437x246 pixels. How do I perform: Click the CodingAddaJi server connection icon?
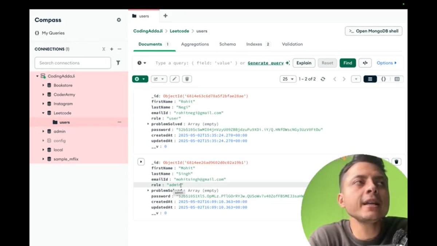pyautogui.click(x=43, y=76)
